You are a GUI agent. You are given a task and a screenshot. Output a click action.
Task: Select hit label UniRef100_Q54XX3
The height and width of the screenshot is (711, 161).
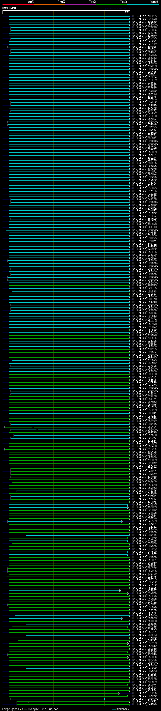pyautogui.click(x=144, y=454)
